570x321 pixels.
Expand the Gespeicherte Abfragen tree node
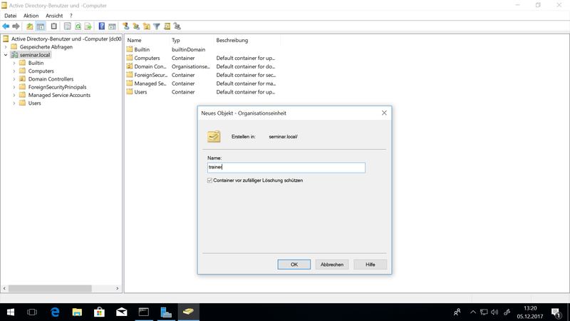point(6,47)
